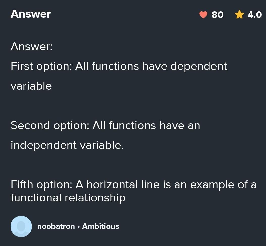Click the word 'functions' in second option
The height and width of the screenshot is (246, 266).
point(132,126)
